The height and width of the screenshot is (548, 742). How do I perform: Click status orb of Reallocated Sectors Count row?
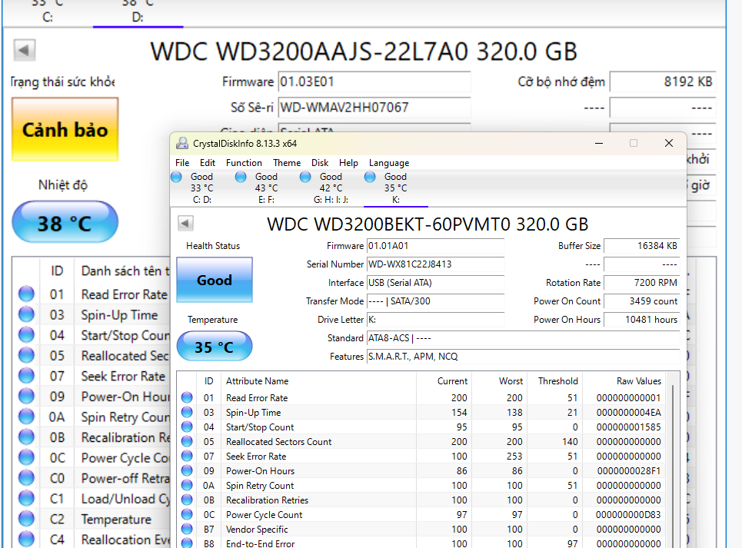pos(187,442)
